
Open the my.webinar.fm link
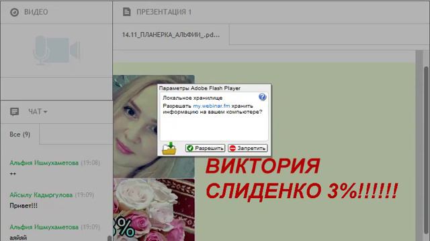(x=212, y=106)
